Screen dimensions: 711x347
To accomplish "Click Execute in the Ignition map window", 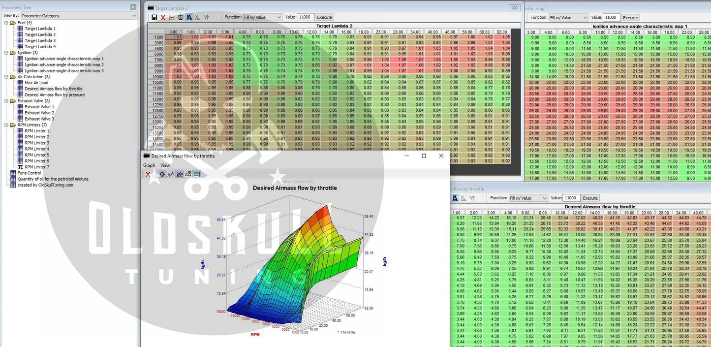I will (630, 17).
